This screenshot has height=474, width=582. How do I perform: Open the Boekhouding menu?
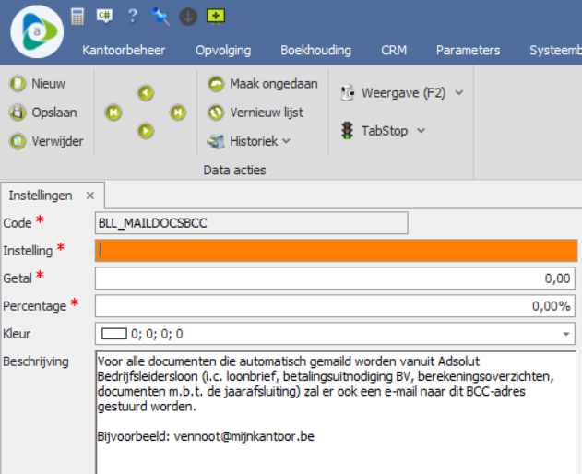pyautogui.click(x=315, y=50)
